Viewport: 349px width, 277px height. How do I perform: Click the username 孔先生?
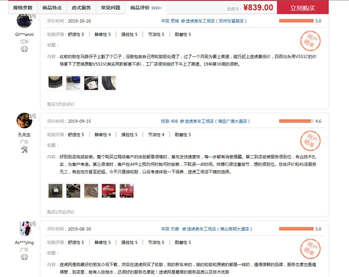24,135
